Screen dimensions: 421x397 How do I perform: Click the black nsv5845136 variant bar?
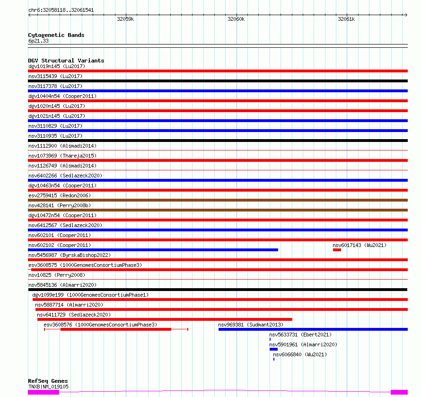218,290
